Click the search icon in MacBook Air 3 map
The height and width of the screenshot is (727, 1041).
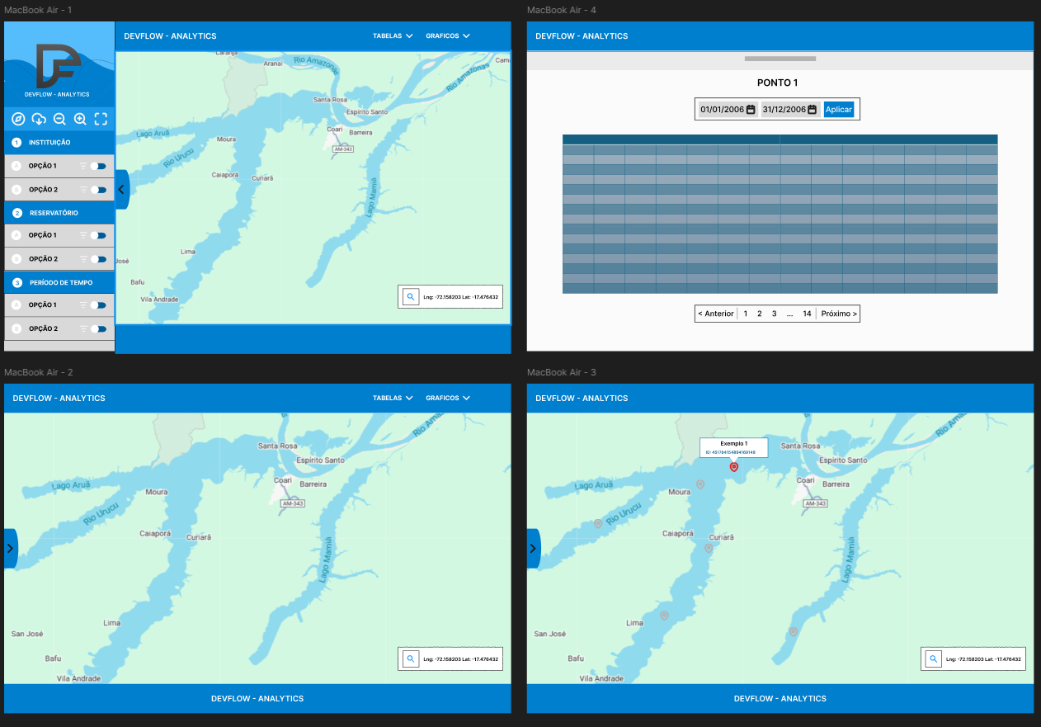[933, 659]
